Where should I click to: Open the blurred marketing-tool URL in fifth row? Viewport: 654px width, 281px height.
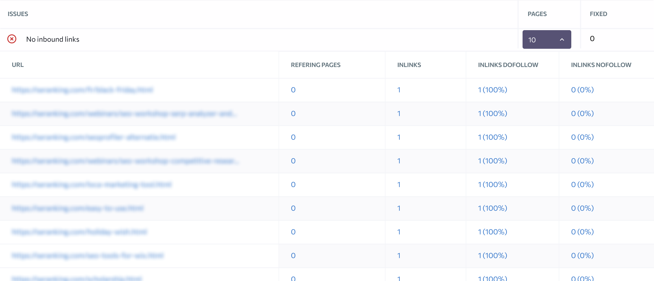92,185
